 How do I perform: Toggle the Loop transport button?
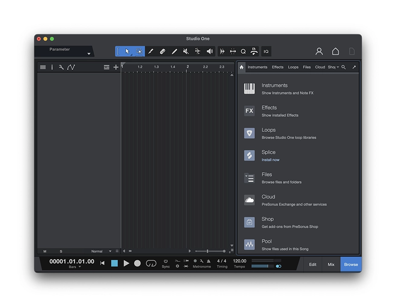tap(151, 264)
